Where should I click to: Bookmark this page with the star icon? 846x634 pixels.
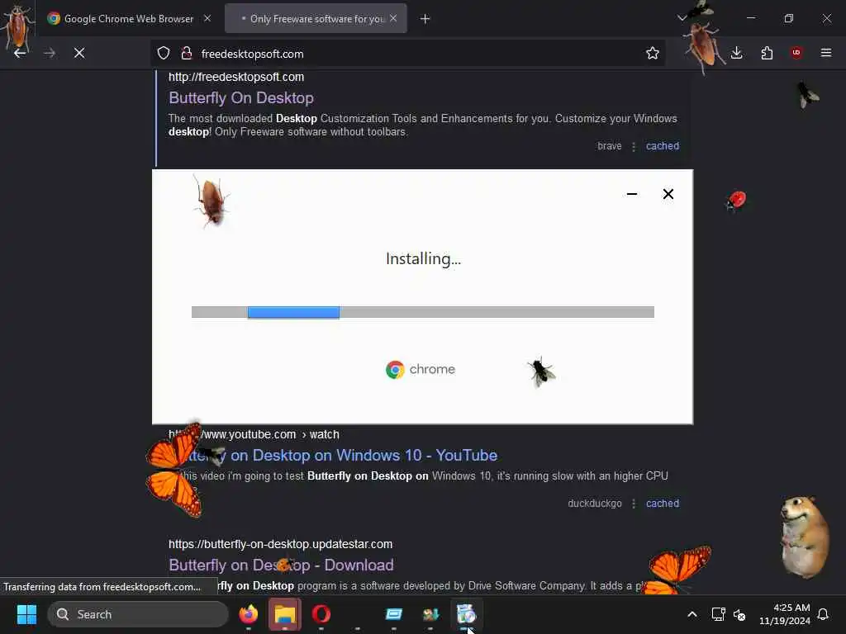coord(653,53)
